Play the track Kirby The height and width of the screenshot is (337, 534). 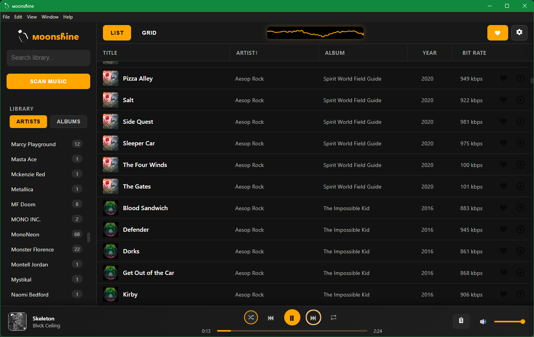click(130, 294)
